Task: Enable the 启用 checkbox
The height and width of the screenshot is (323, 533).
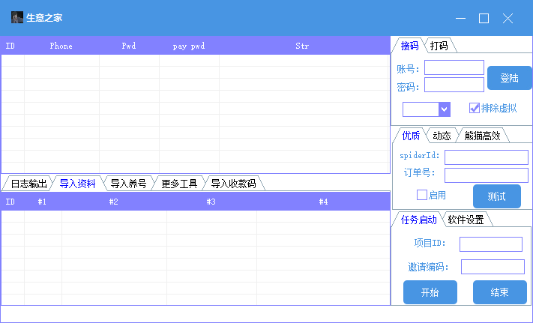Action: 422,195
